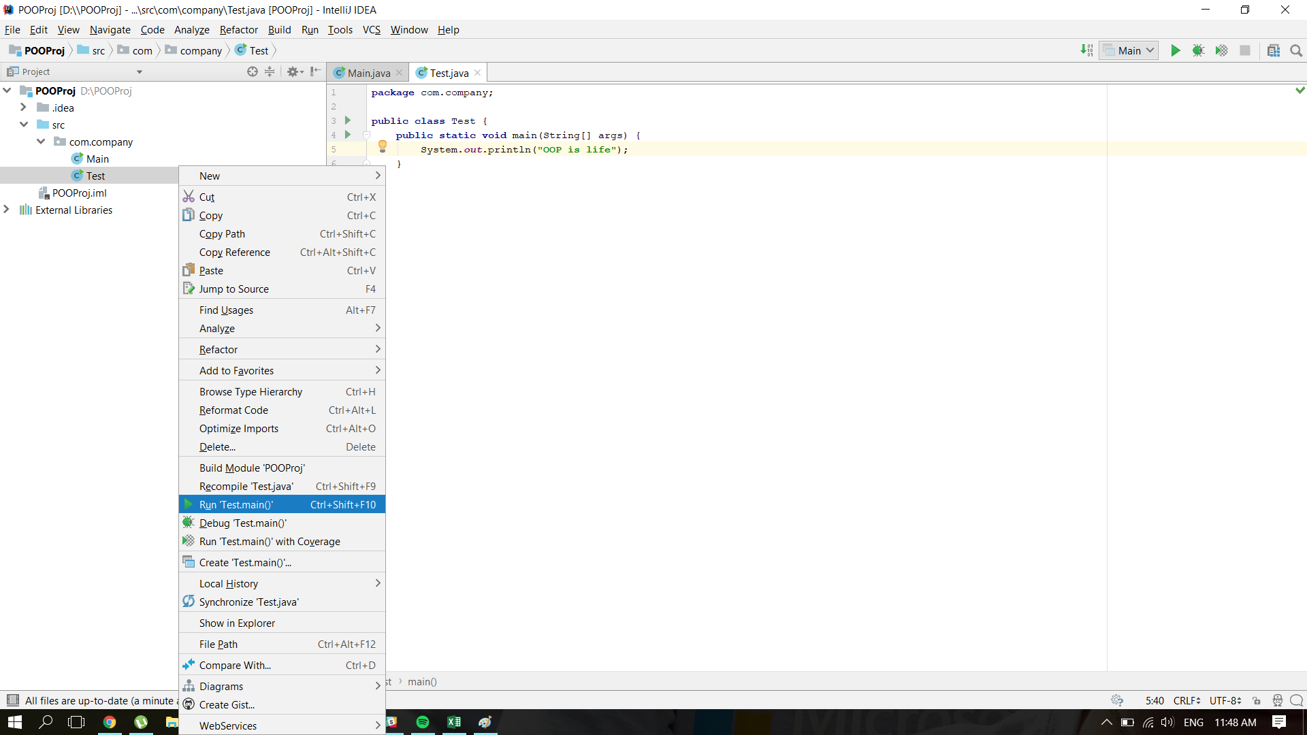Close the Main.java tab
Viewport: 1307px width, 735px height.
point(400,73)
